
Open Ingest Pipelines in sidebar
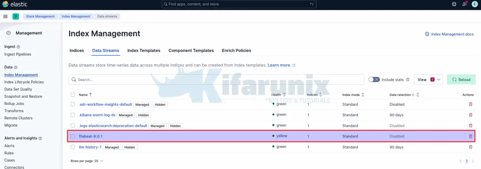coord(18,54)
